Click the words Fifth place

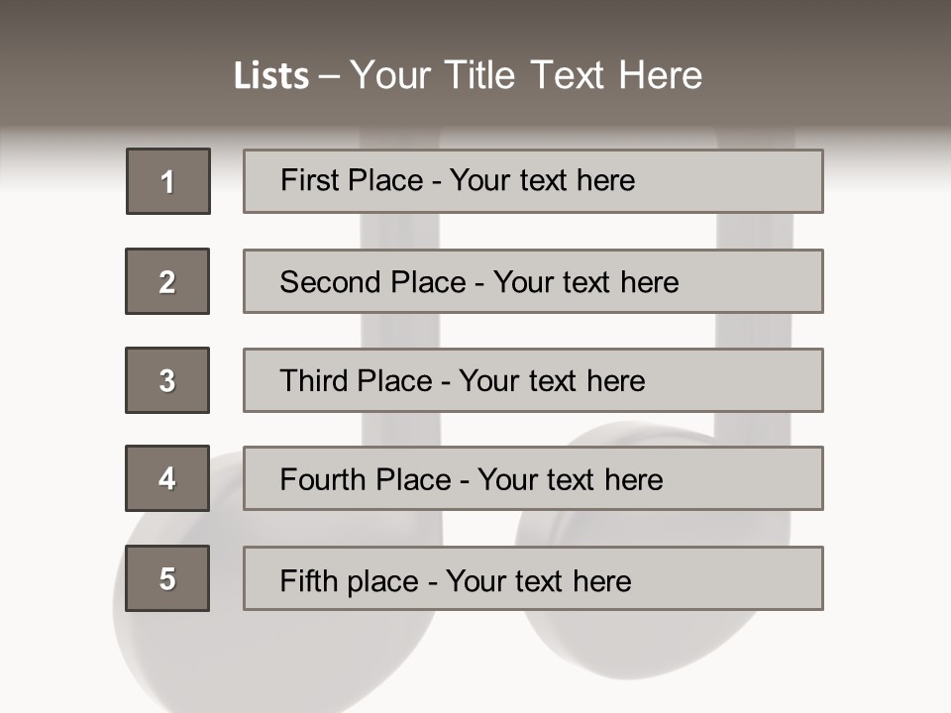pyautogui.click(x=350, y=581)
